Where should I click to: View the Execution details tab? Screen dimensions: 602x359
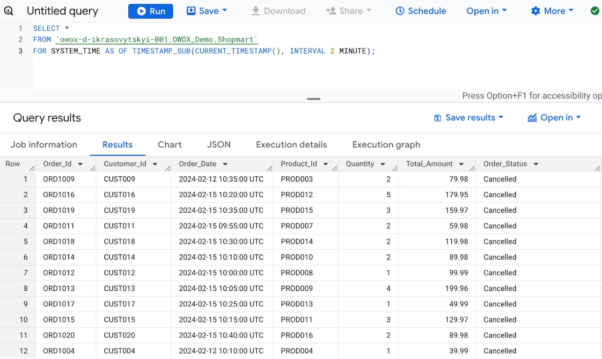pos(291,145)
